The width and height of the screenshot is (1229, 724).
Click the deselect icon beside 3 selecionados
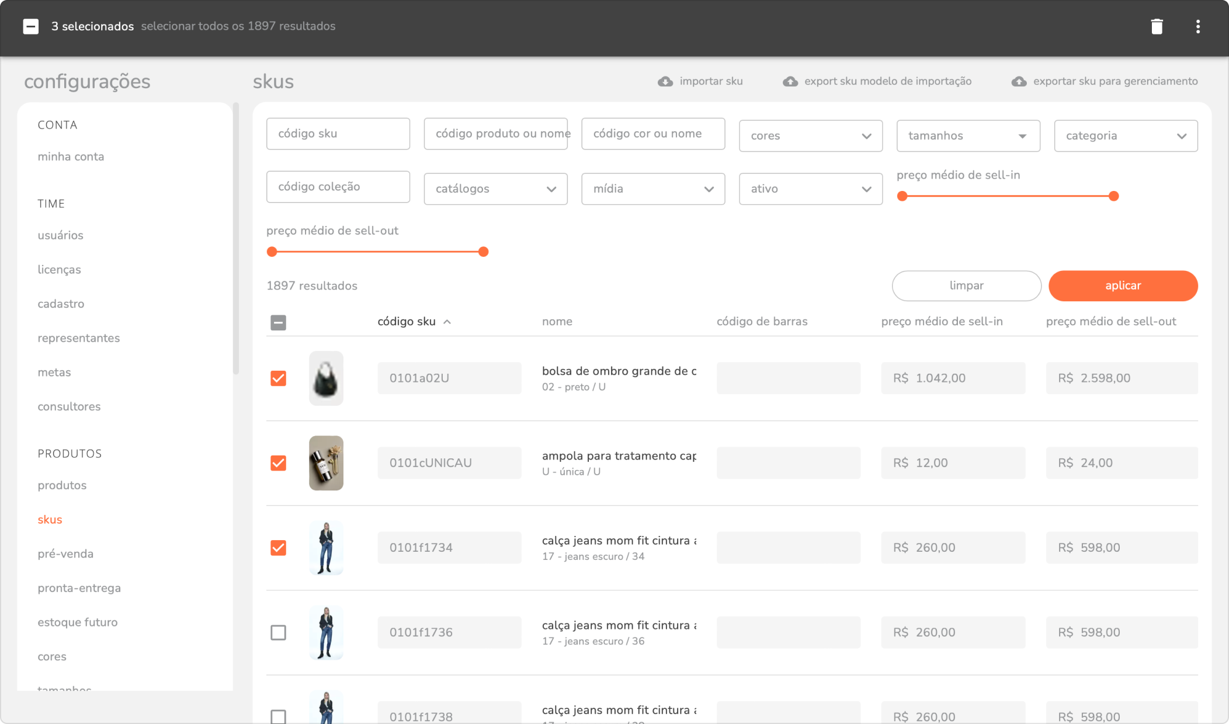(x=30, y=26)
